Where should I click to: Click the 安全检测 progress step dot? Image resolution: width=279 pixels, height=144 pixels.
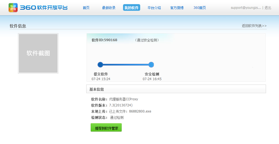[x=151, y=64]
